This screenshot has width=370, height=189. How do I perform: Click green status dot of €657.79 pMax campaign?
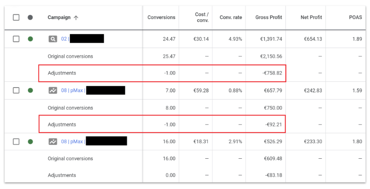30,90
